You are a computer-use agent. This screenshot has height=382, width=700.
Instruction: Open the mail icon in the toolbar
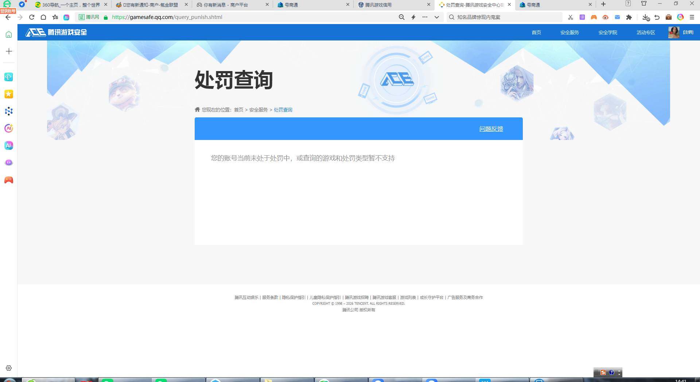point(617,17)
